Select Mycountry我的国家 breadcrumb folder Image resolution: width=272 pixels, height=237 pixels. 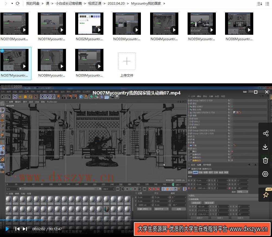tap(146, 4)
